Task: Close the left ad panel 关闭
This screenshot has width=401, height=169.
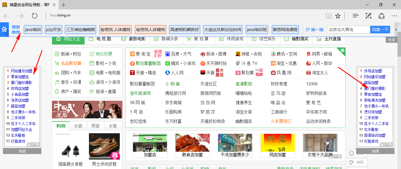Action: coord(22,151)
